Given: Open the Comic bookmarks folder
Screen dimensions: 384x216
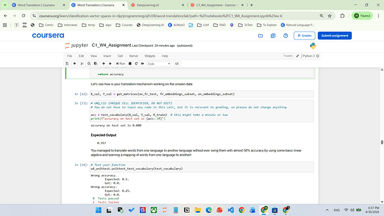Looking at the screenshot, I should pyautogui.click(x=46, y=25).
